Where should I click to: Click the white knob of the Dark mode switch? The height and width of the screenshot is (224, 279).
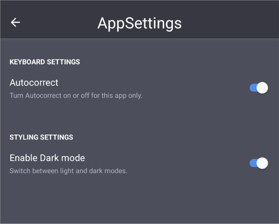(x=262, y=163)
